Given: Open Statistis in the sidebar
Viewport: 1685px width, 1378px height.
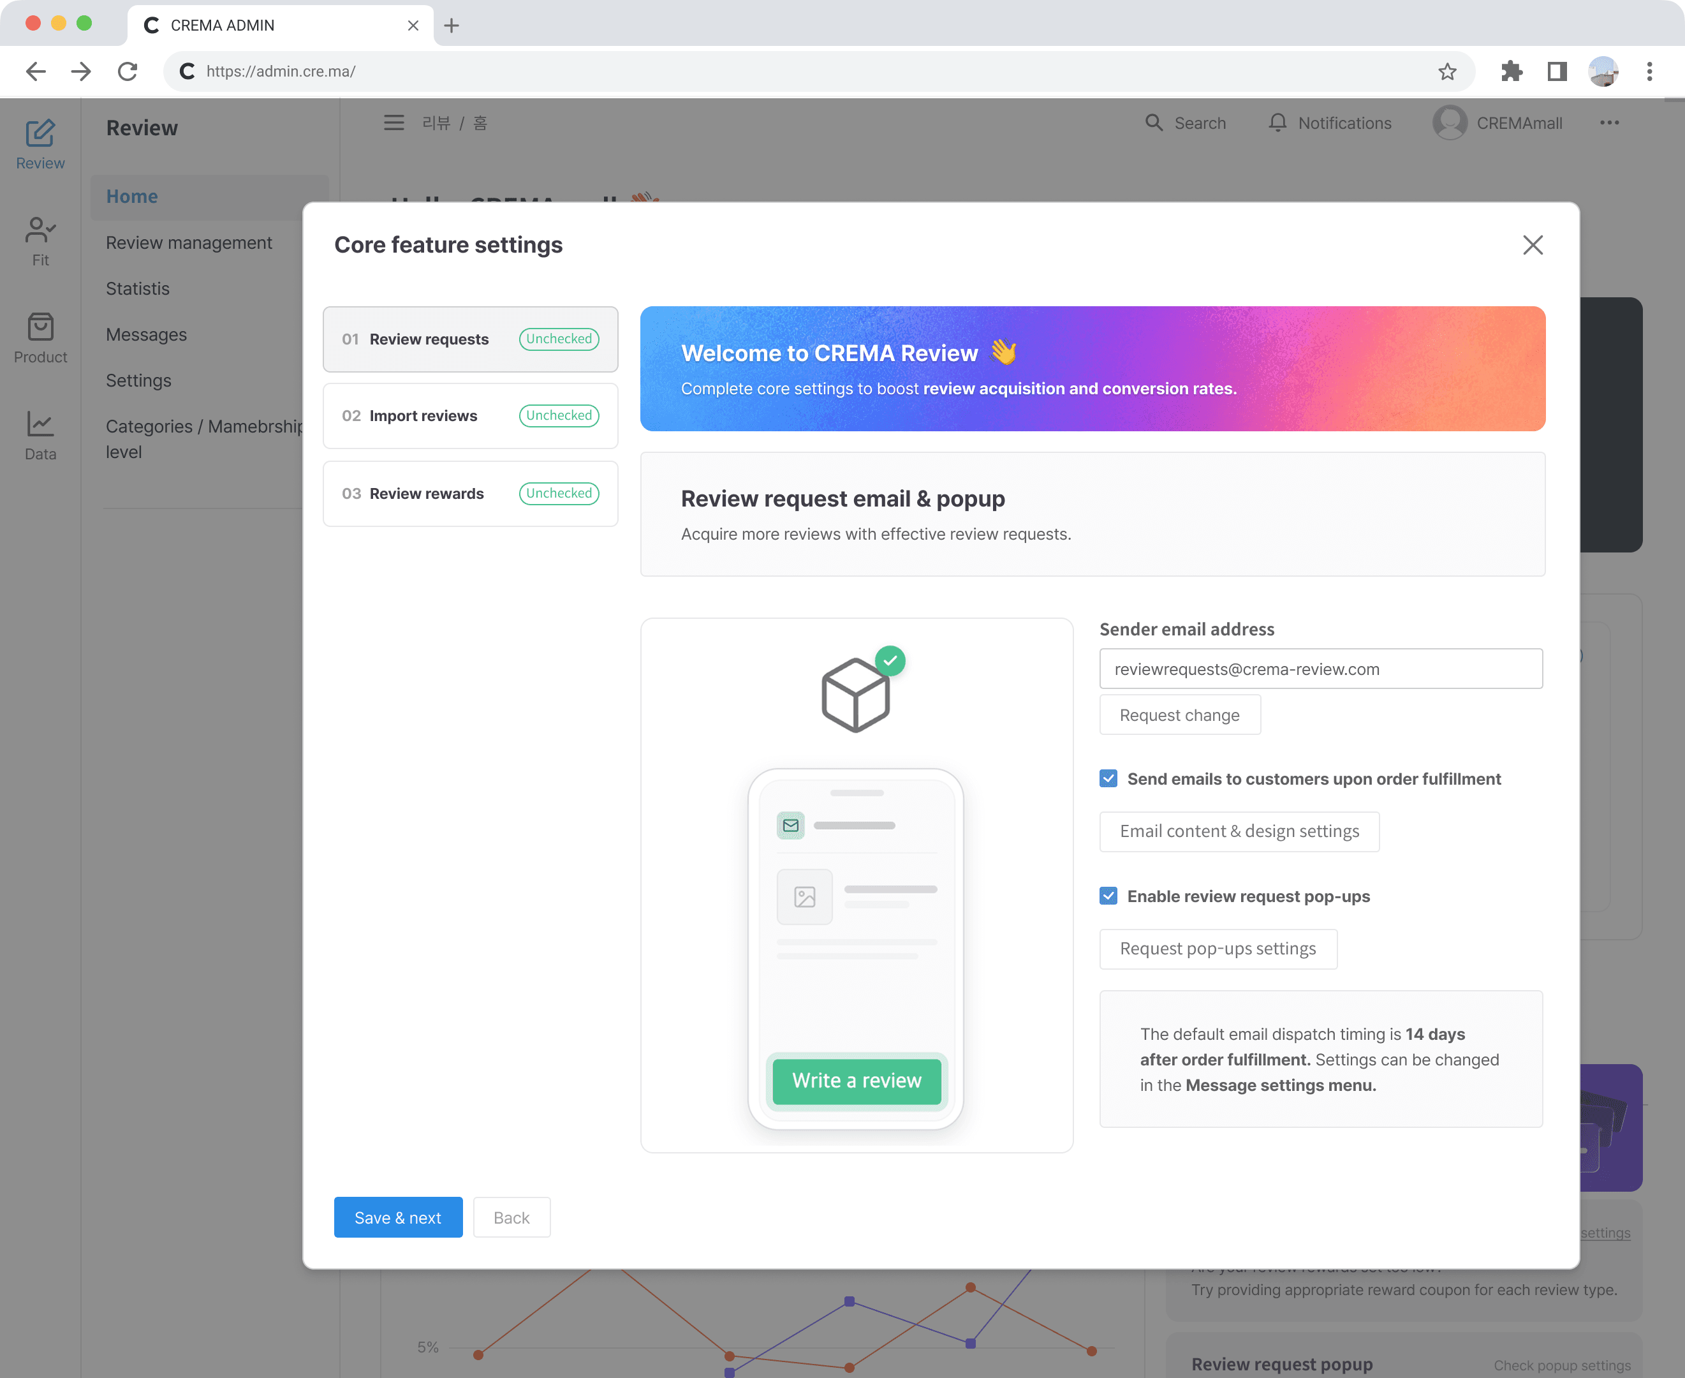Looking at the screenshot, I should click(138, 289).
